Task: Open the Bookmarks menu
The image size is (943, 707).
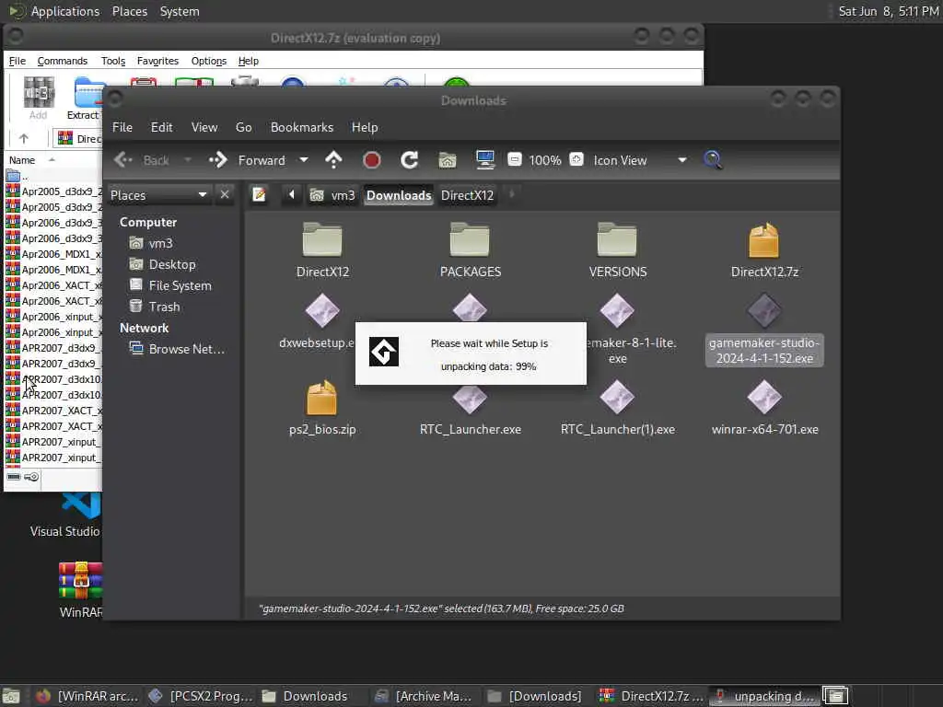Action: (x=302, y=127)
